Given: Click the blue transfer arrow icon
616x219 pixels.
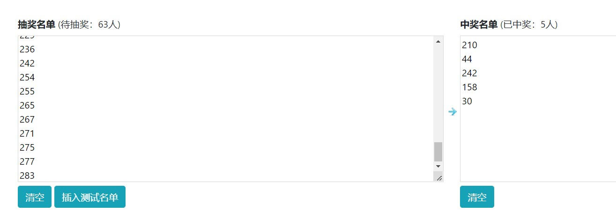Looking at the screenshot, I should (452, 112).
